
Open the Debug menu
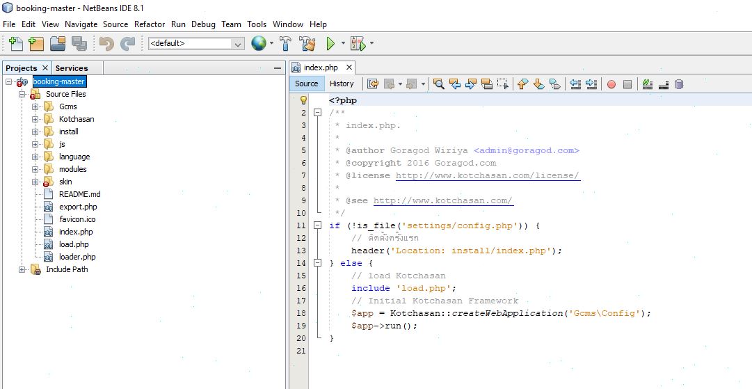pos(203,24)
